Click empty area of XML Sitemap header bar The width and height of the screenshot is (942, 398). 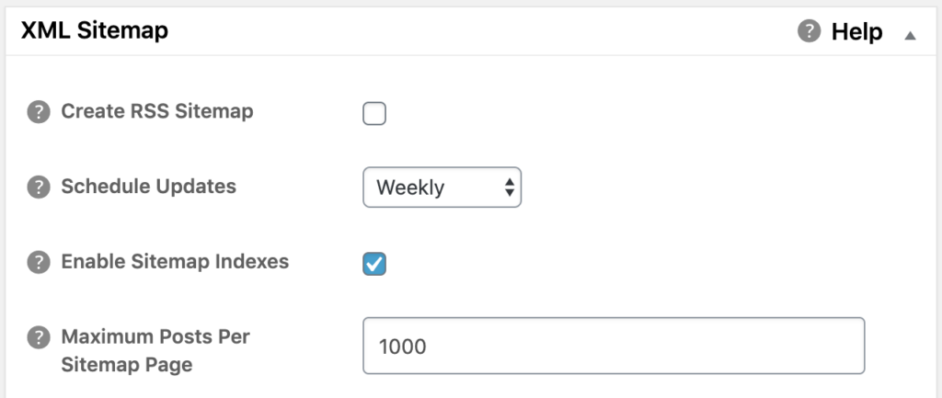[x=480, y=31]
